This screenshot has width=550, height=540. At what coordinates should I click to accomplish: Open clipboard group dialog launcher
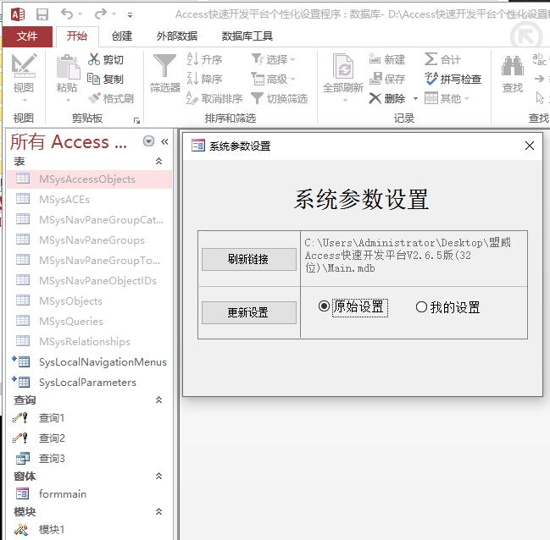coord(136,120)
